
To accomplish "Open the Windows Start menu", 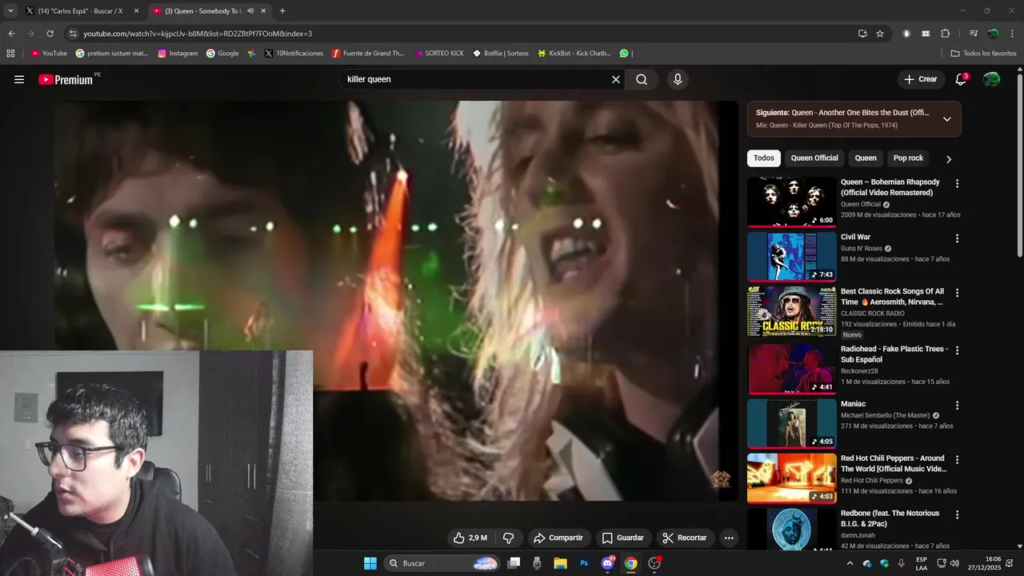I will (370, 563).
